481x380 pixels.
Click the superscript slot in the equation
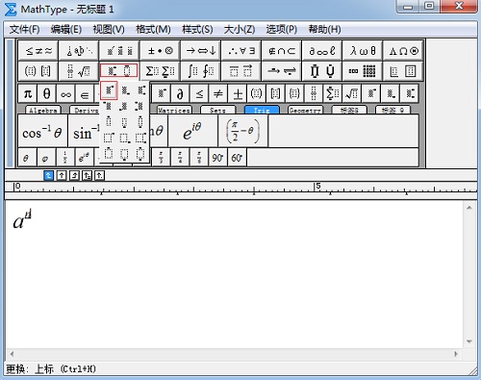[x=28, y=214]
